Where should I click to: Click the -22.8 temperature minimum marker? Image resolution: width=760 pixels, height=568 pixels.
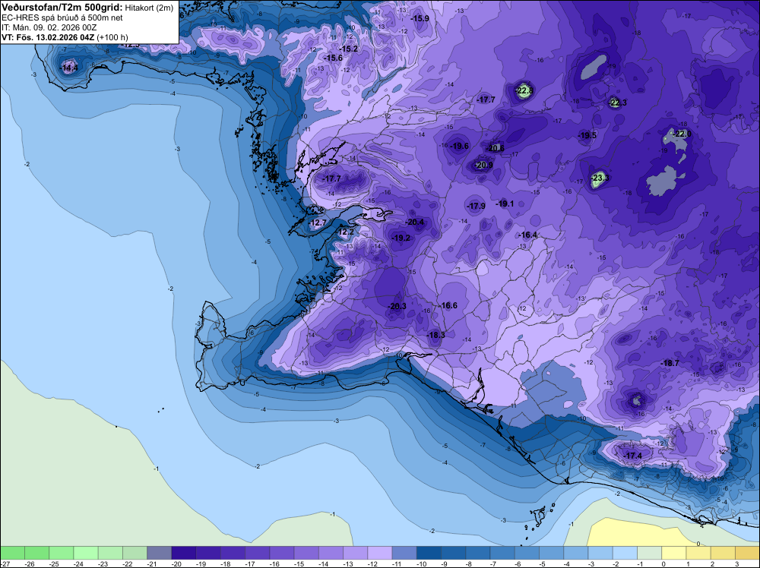[524, 90]
